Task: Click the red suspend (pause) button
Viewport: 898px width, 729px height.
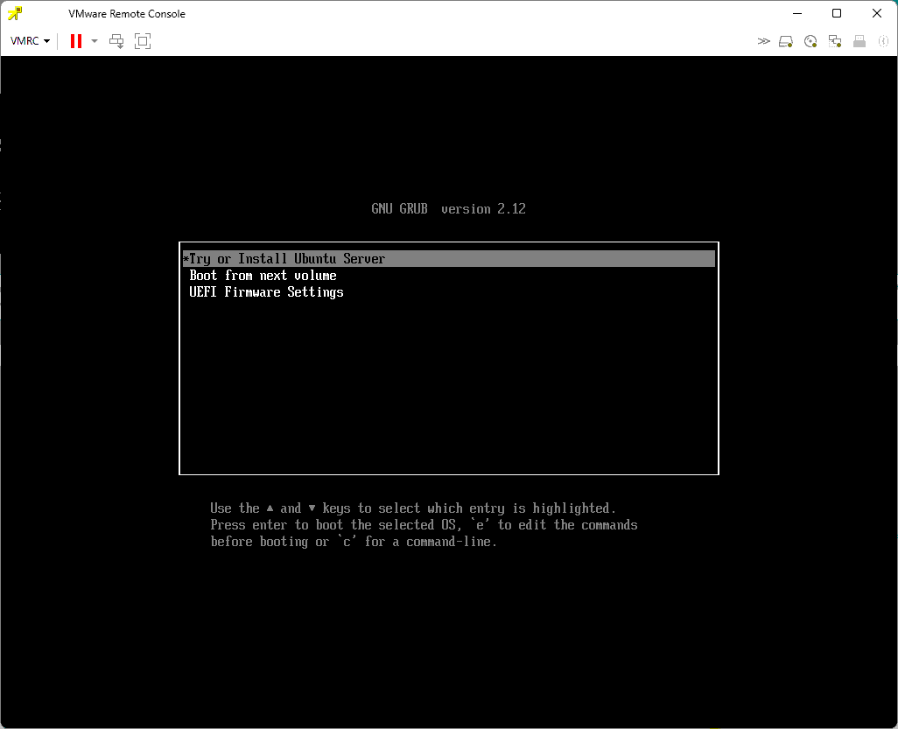Action: pyautogui.click(x=75, y=40)
